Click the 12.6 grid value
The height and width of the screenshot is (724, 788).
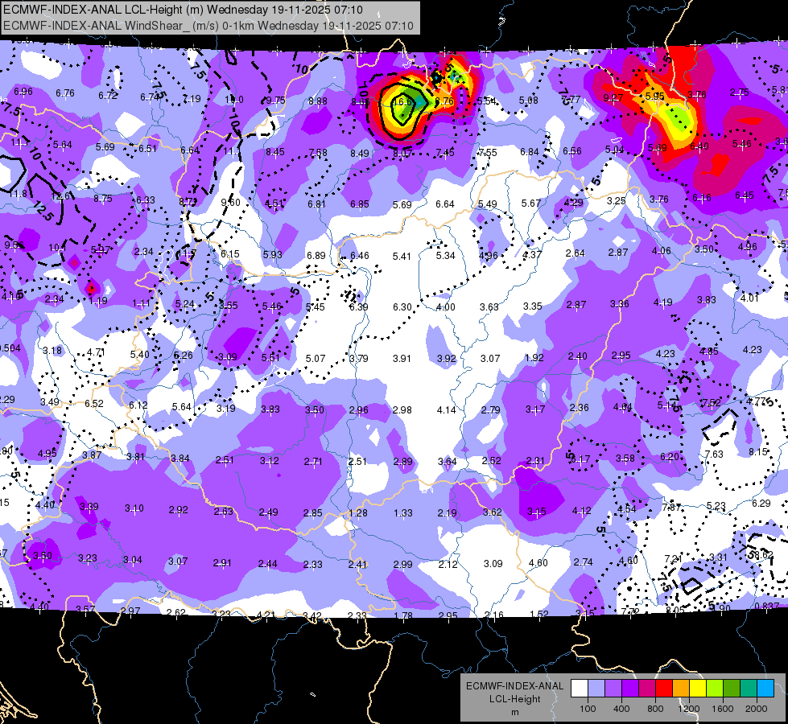click(61, 196)
